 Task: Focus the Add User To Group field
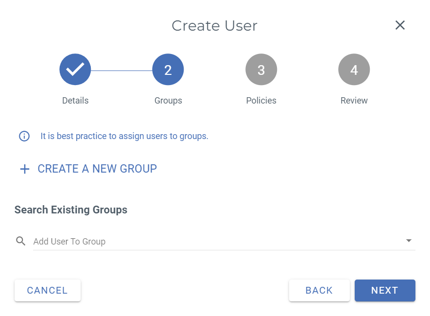pyautogui.click(x=214, y=241)
